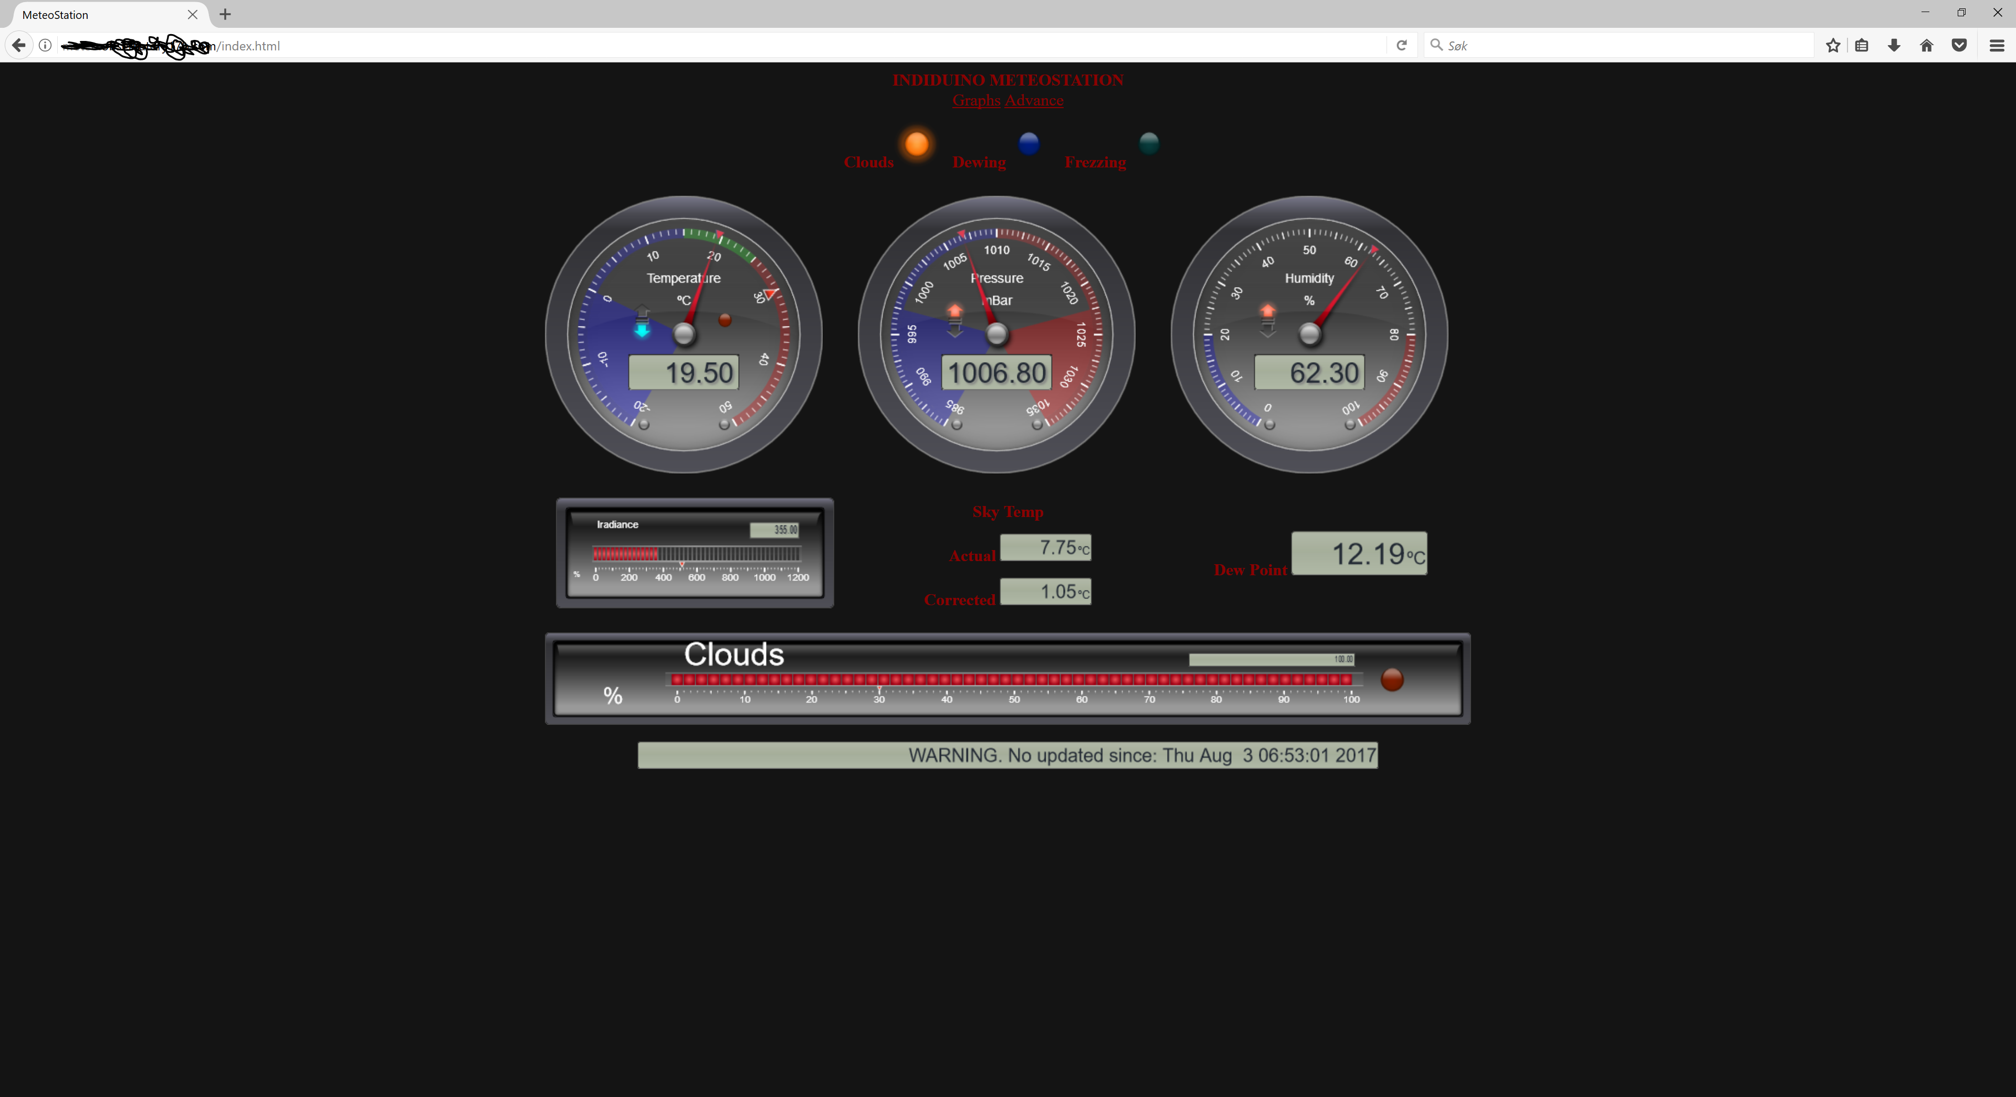Click the red LED beside Clouds bar
Image resolution: width=2016 pixels, height=1097 pixels.
click(x=1391, y=679)
